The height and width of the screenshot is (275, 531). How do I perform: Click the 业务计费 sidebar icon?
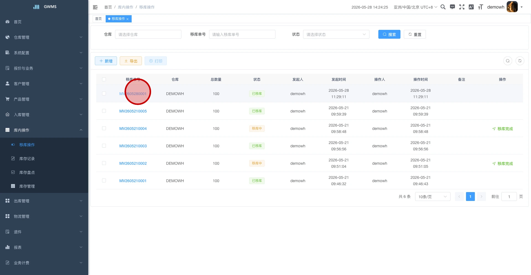click(x=7, y=263)
